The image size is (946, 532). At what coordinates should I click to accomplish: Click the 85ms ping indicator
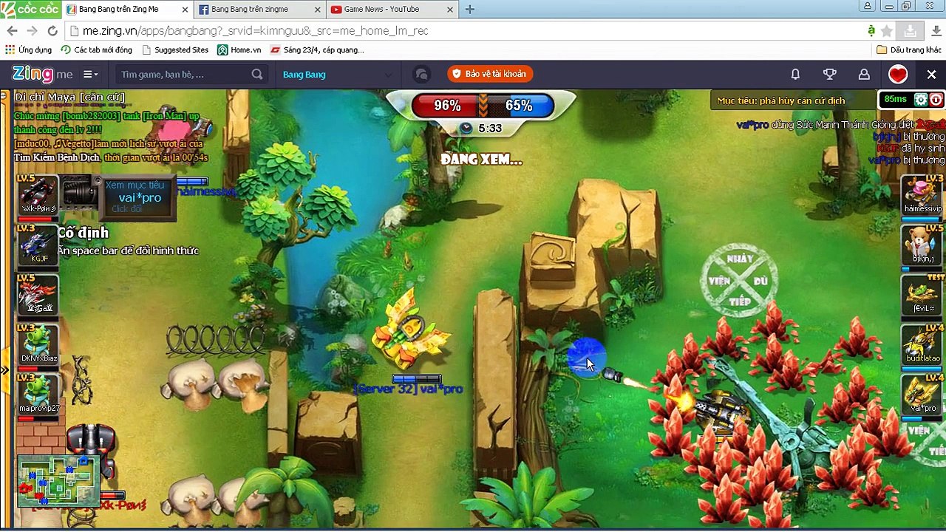(x=895, y=100)
